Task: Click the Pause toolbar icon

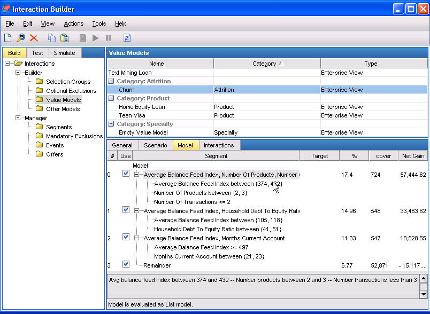Action: coord(109,38)
